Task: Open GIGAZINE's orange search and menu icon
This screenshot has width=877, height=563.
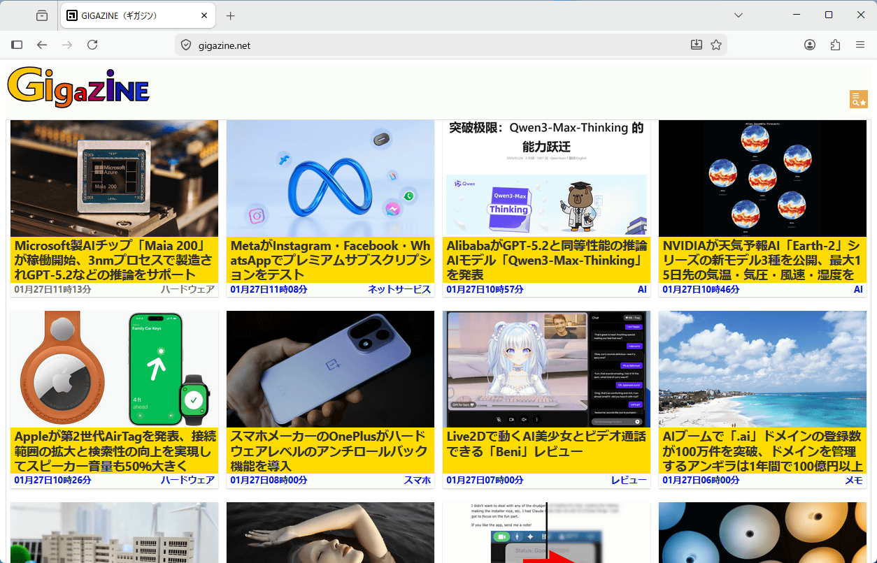Action: click(858, 99)
